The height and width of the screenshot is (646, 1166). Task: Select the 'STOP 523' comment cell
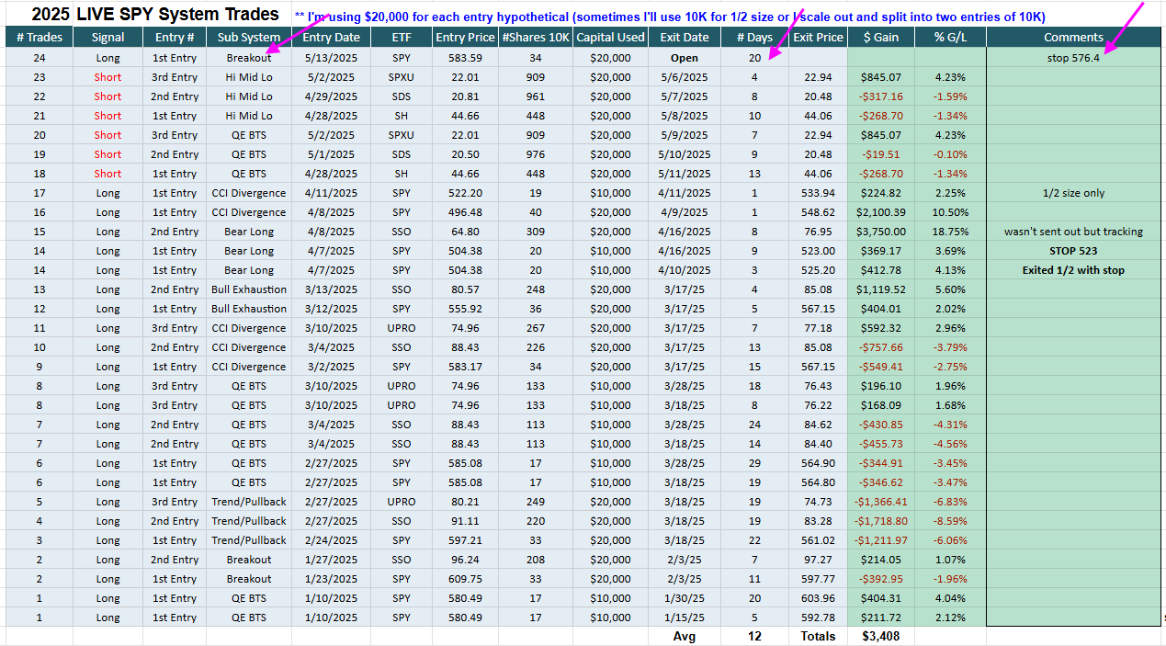click(1073, 251)
